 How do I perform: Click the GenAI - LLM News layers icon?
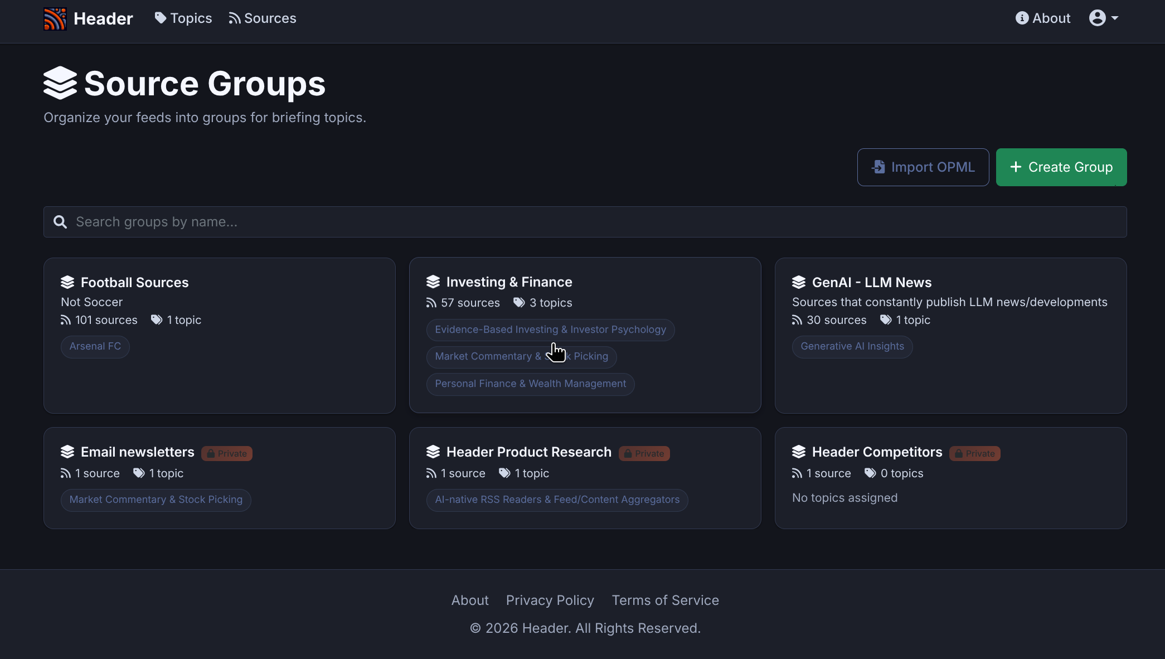799,283
